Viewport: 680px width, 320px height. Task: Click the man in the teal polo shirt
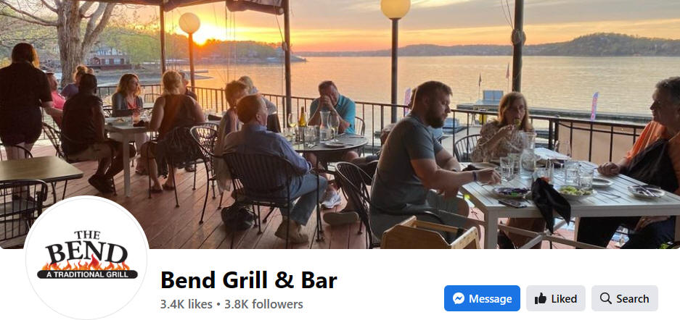[x=333, y=109]
